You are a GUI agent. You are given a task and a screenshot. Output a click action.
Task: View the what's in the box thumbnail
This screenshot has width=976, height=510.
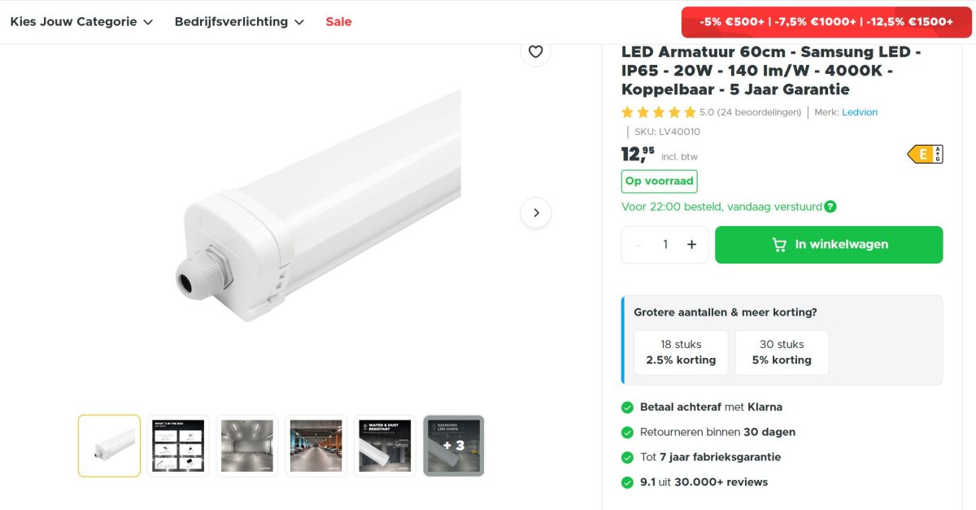point(178,446)
